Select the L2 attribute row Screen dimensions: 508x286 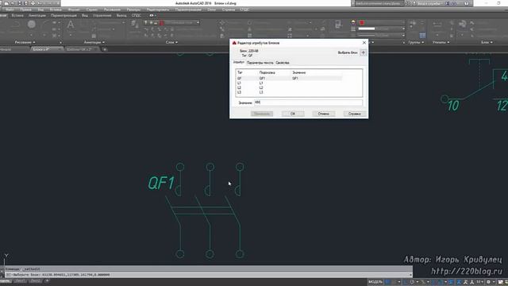[x=288, y=87]
